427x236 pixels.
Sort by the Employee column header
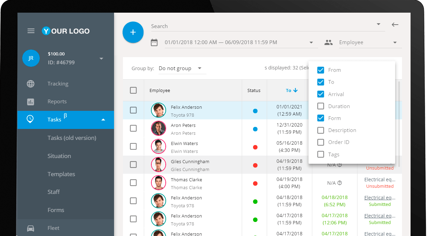[x=160, y=91]
